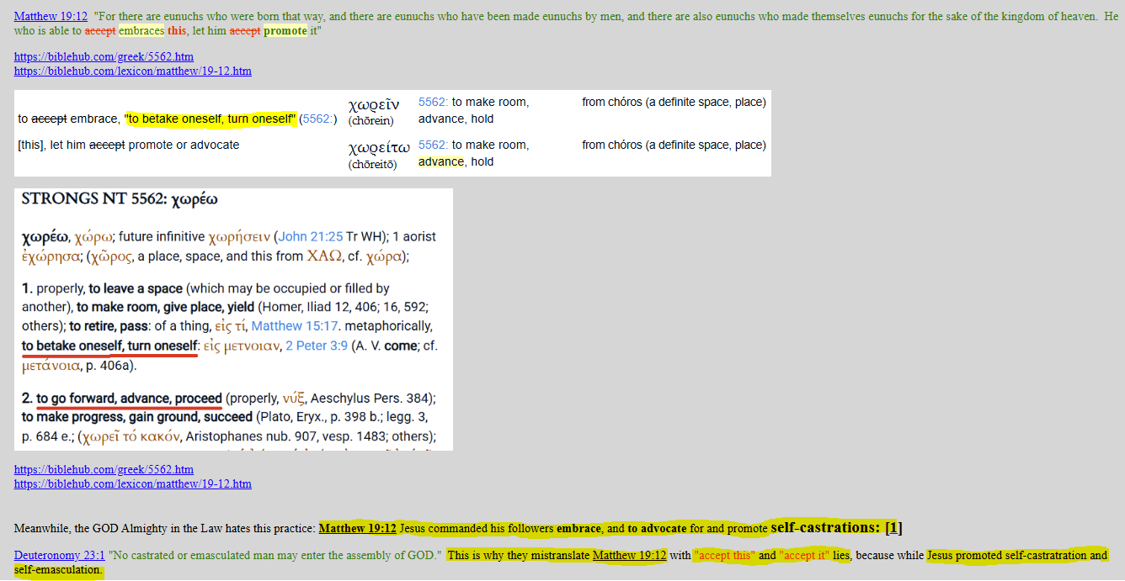Click the highlighted word 'embraces' in verse
Screen dimensions: 1125x581
(x=141, y=31)
